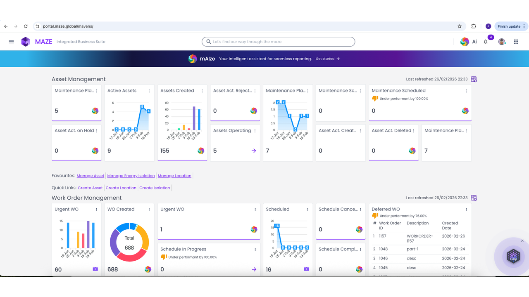Click AI icon on Maintenance Scheduled card

(x=465, y=111)
